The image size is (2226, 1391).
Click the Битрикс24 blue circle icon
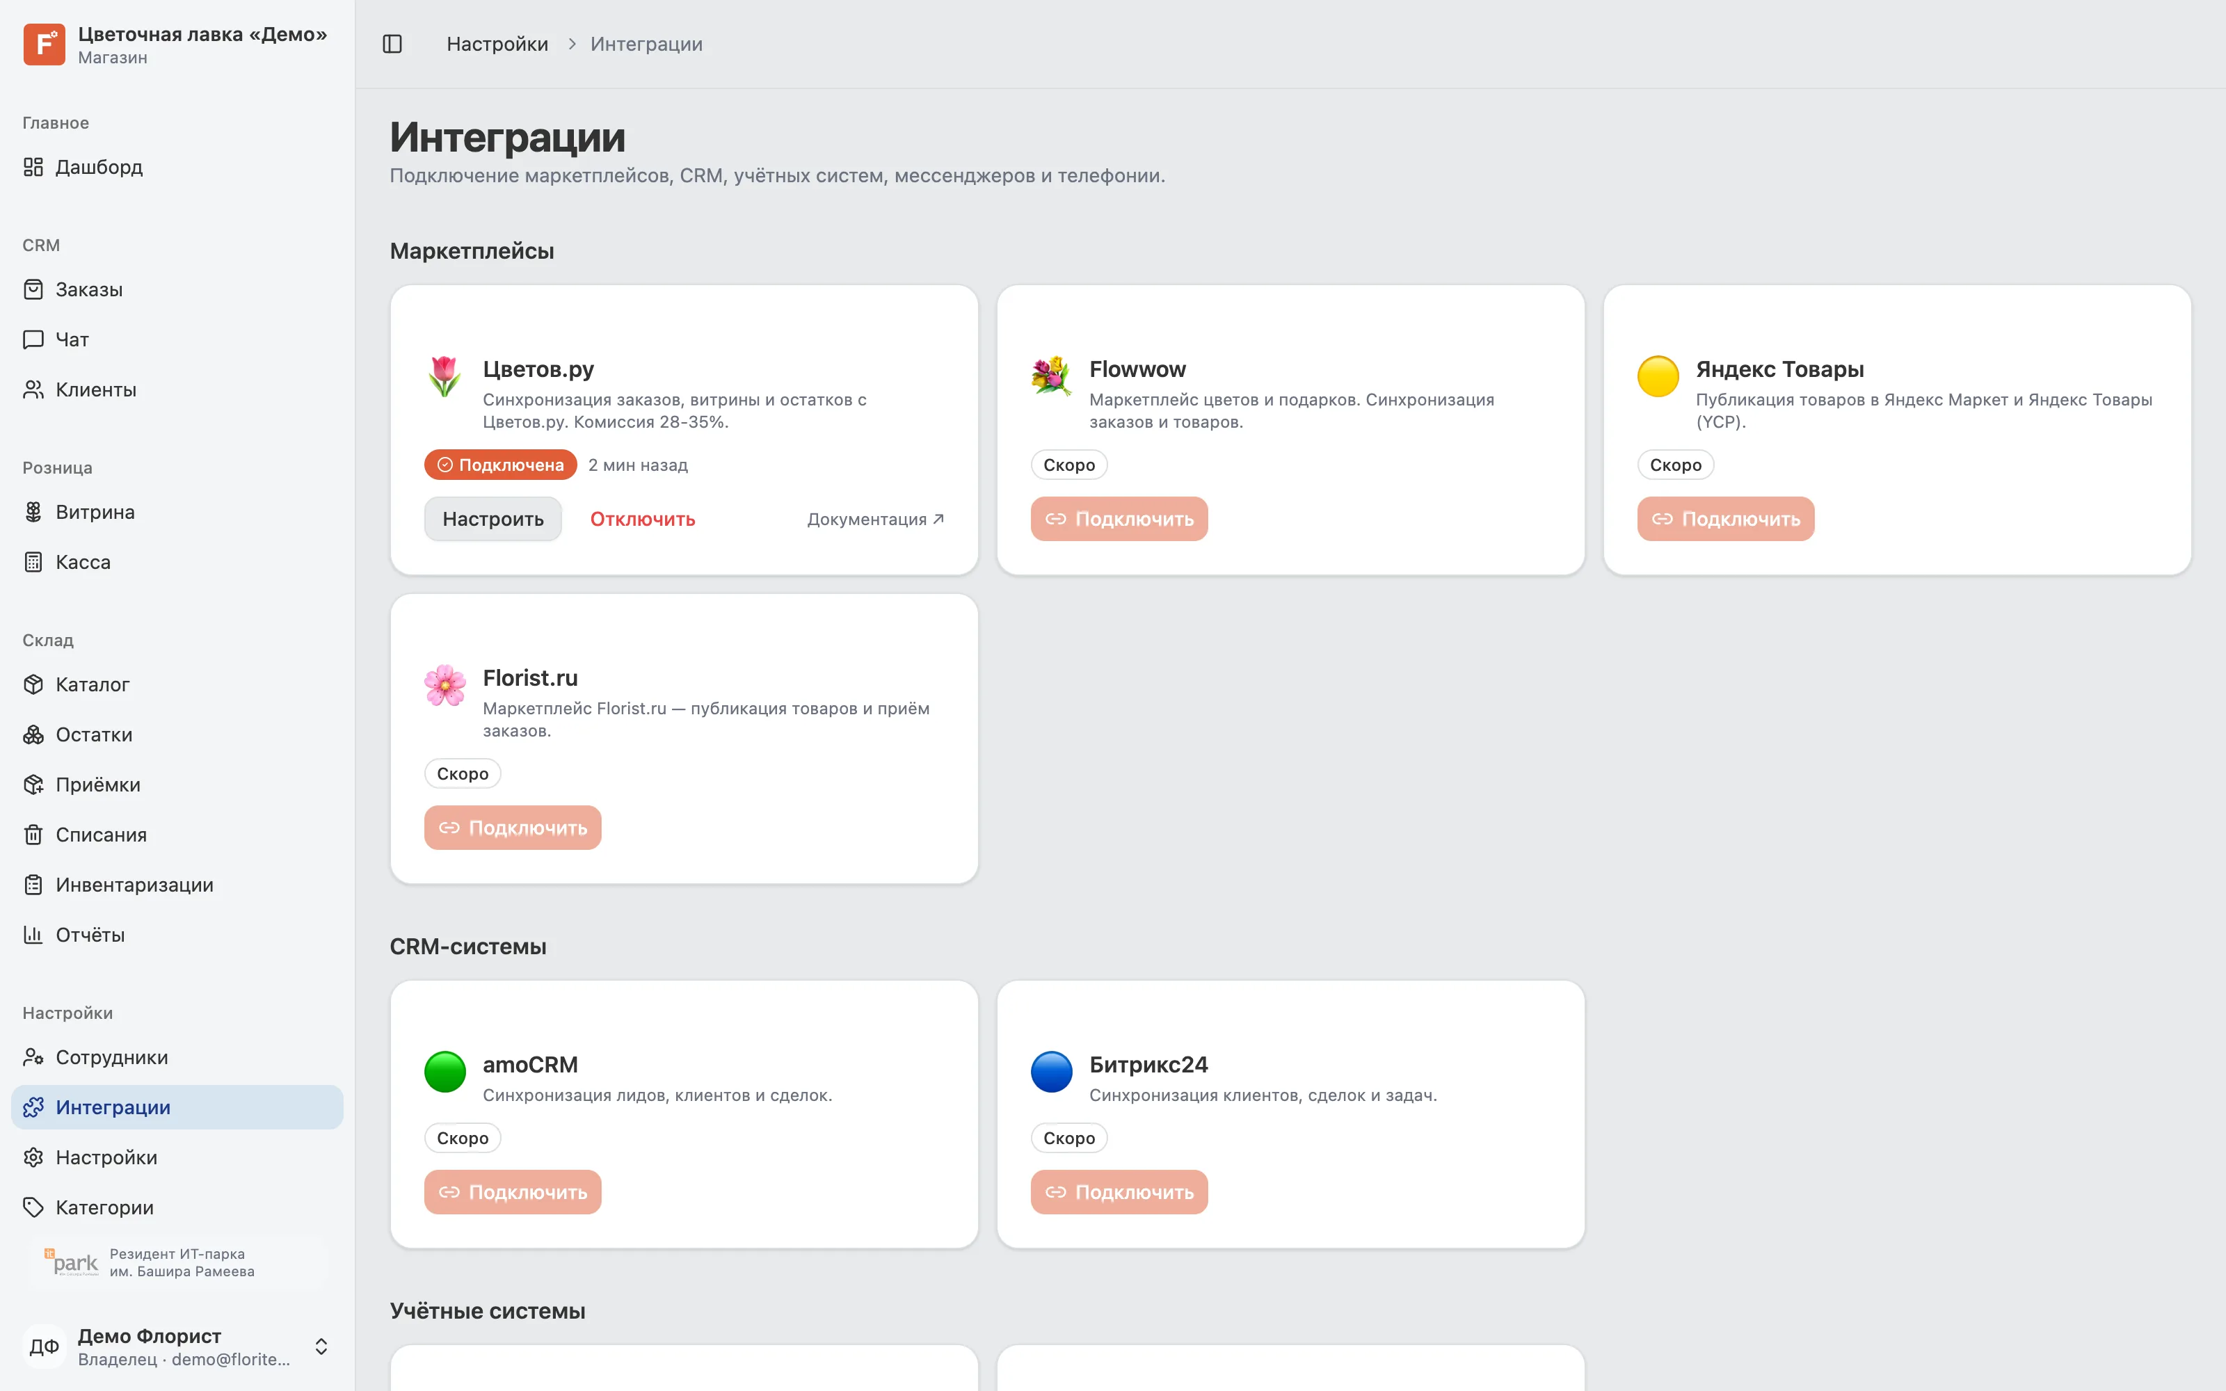click(x=1051, y=1072)
